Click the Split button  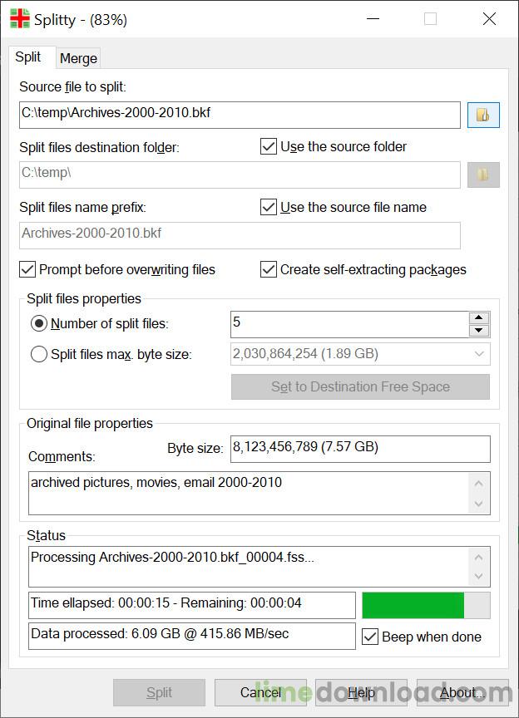pyautogui.click(x=159, y=692)
